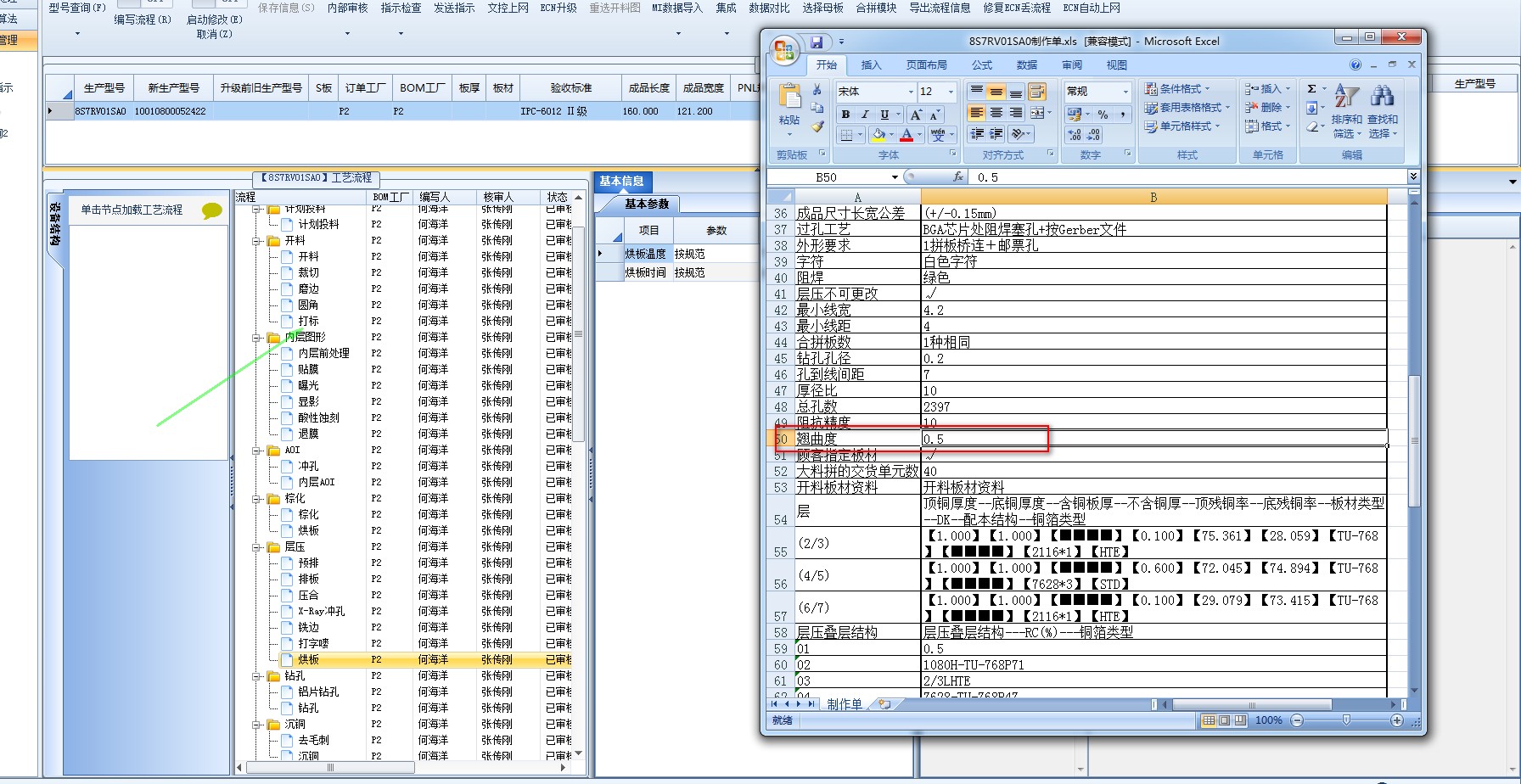Screen dimensions: 1521x784
Task: Open the Name Box dropdown B50
Action: [x=895, y=177]
